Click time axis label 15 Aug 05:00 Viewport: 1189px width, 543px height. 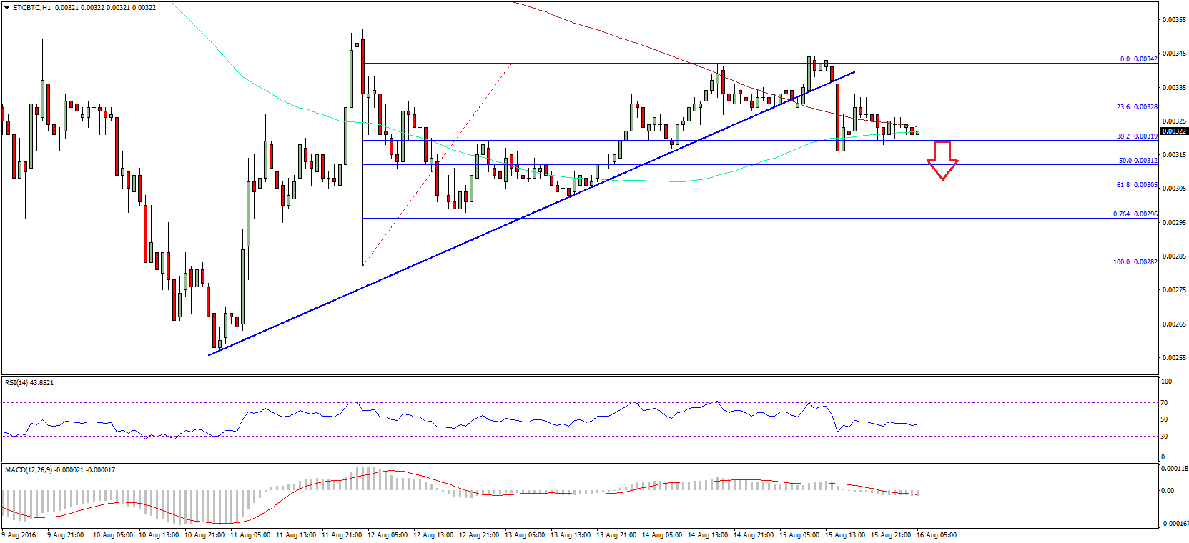pos(799,535)
